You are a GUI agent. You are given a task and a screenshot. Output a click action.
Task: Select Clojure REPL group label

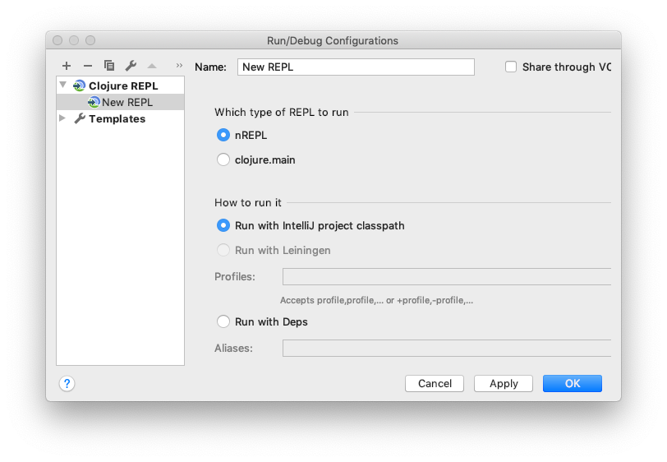click(x=123, y=86)
